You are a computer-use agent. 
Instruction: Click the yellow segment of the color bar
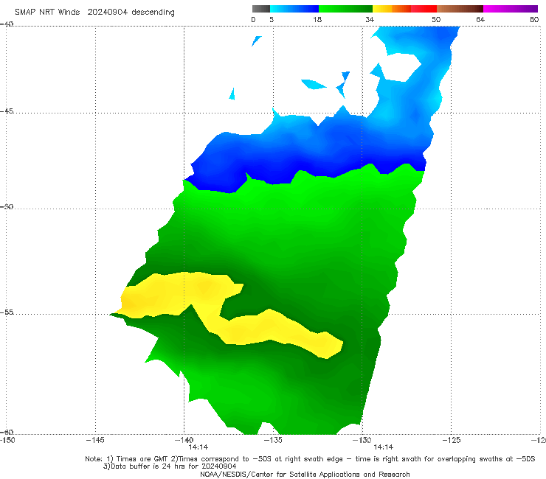tap(382, 9)
